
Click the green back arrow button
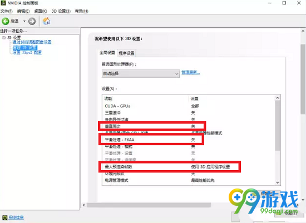click(6, 21)
